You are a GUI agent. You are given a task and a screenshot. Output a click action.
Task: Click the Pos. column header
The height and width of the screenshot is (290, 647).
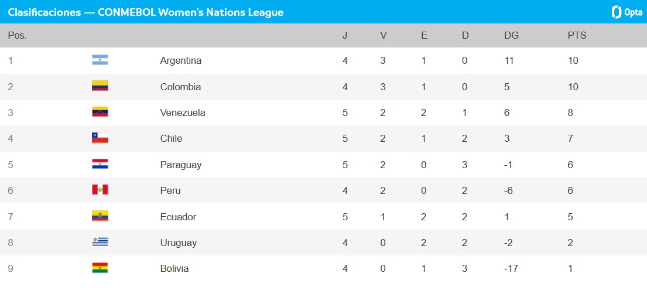(x=18, y=35)
